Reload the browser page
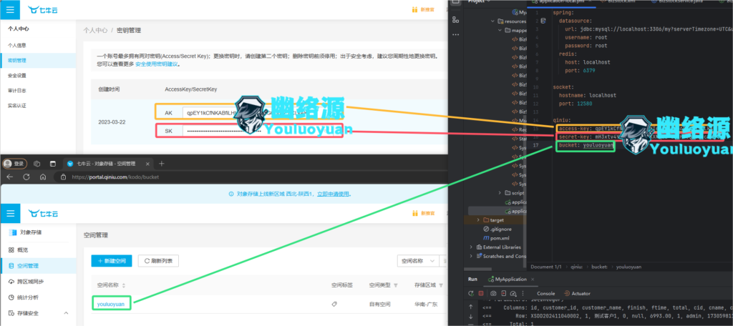This screenshot has width=733, height=326. [26, 177]
